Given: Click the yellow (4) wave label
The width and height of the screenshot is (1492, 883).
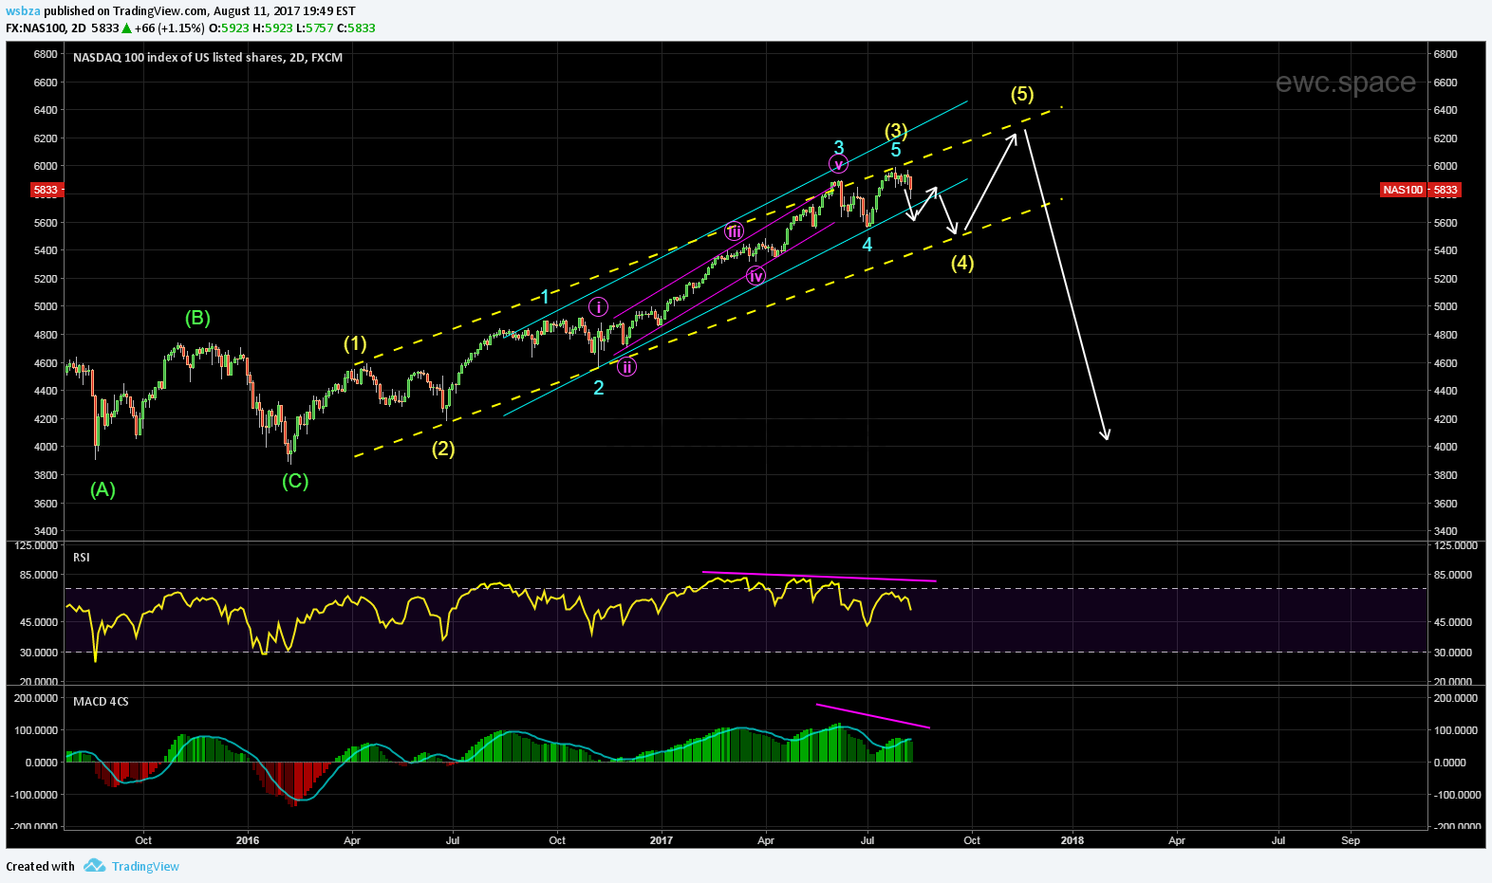Looking at the screenshot, I should (x=962, y=263).
